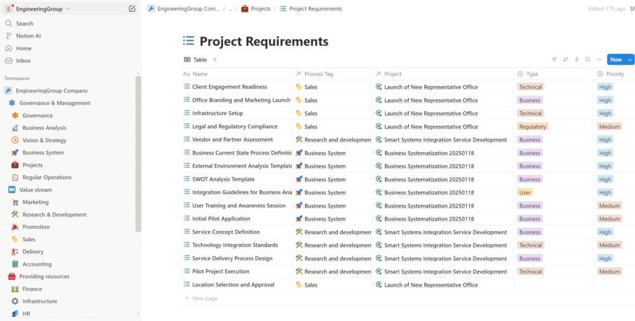Click the Inbox item in sidebar
Image resolution: width=635 pixels, height=321 pixels.
point(23,61)
